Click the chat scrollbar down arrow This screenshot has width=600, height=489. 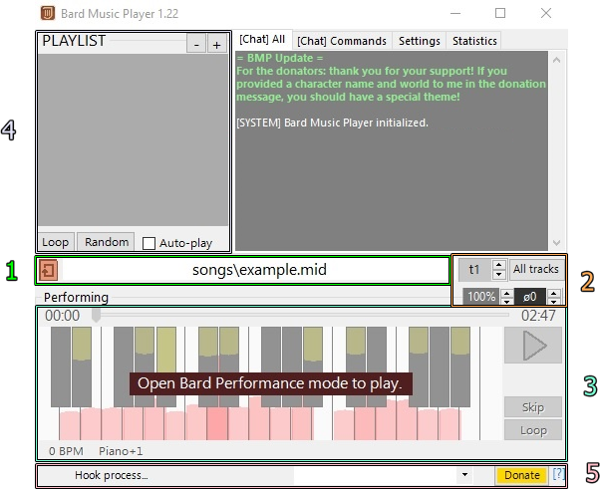[x=557, y=243]
